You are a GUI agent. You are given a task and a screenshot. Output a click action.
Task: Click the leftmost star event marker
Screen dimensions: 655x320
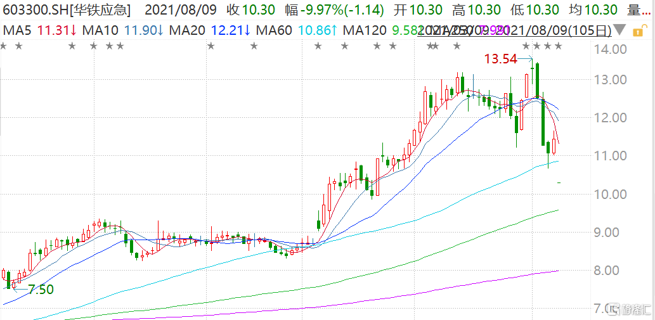pyautogui.click(x=3, y=46)
